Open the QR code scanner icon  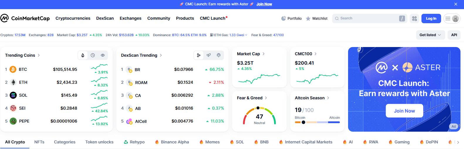point(414,19)
